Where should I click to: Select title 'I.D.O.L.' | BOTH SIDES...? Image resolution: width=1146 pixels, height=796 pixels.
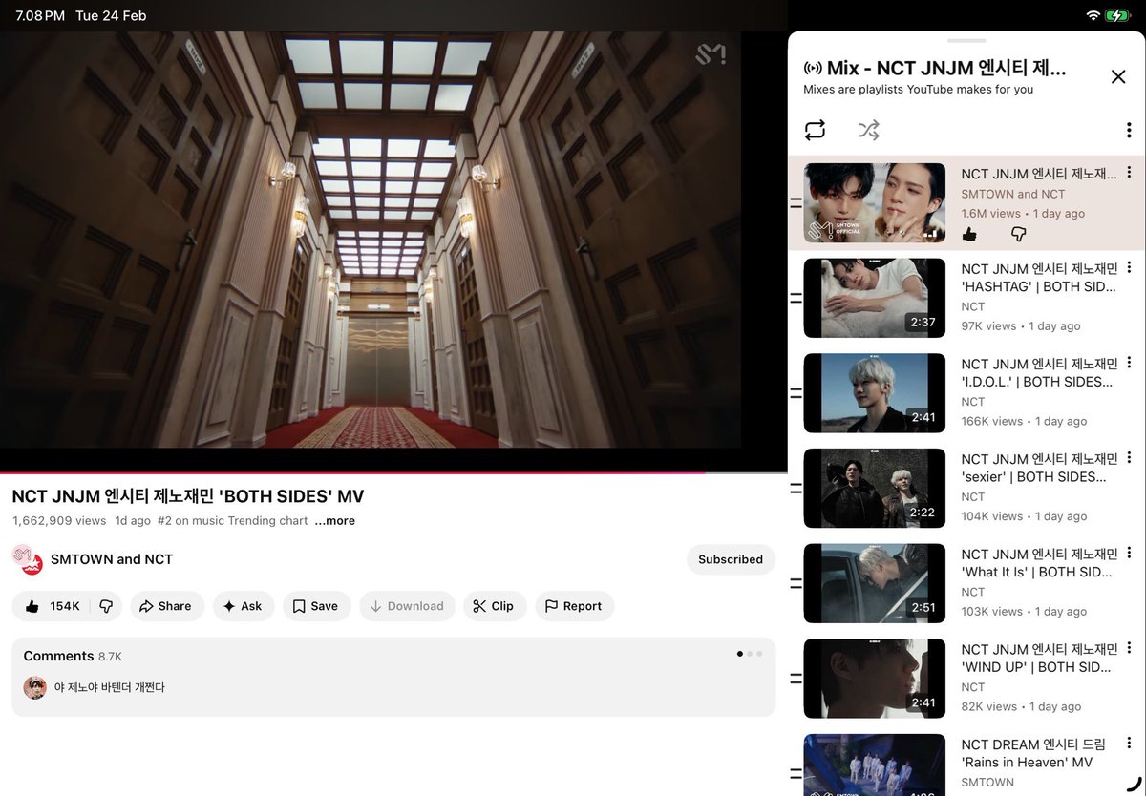tap(1039, 372)
